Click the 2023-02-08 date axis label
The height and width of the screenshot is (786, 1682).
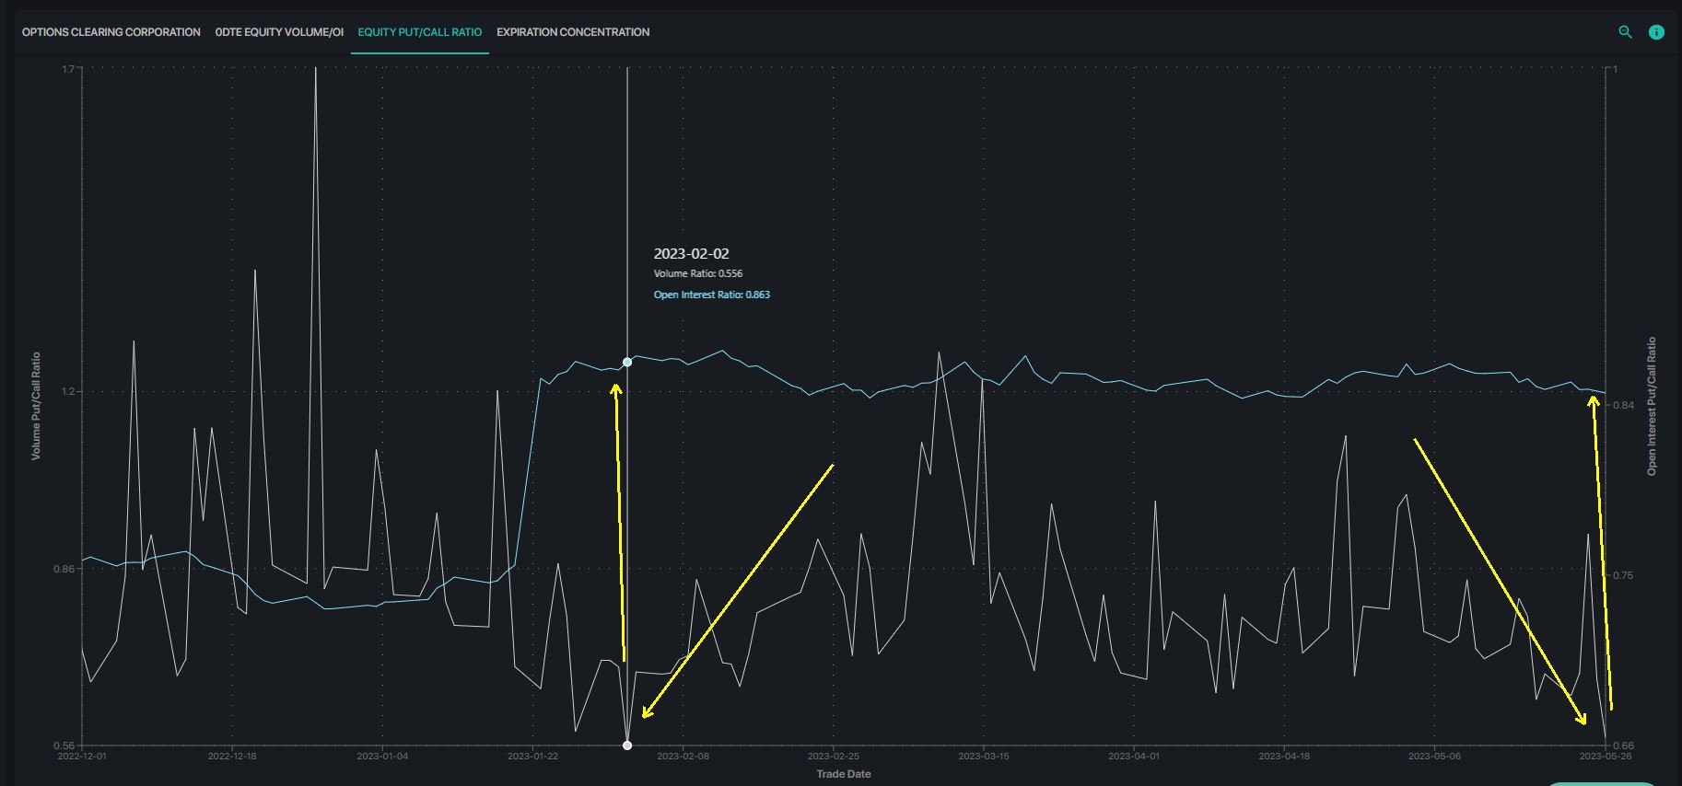point(683,757)
